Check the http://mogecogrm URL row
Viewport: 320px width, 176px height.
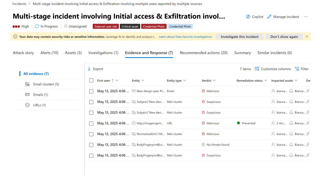tap(91, 123)
